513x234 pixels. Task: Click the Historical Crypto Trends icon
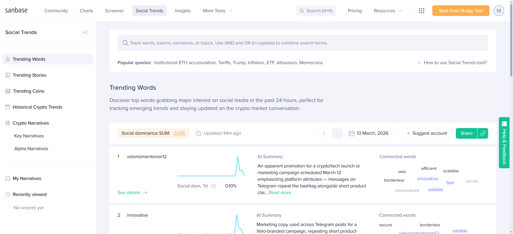(x=8, y=107)
